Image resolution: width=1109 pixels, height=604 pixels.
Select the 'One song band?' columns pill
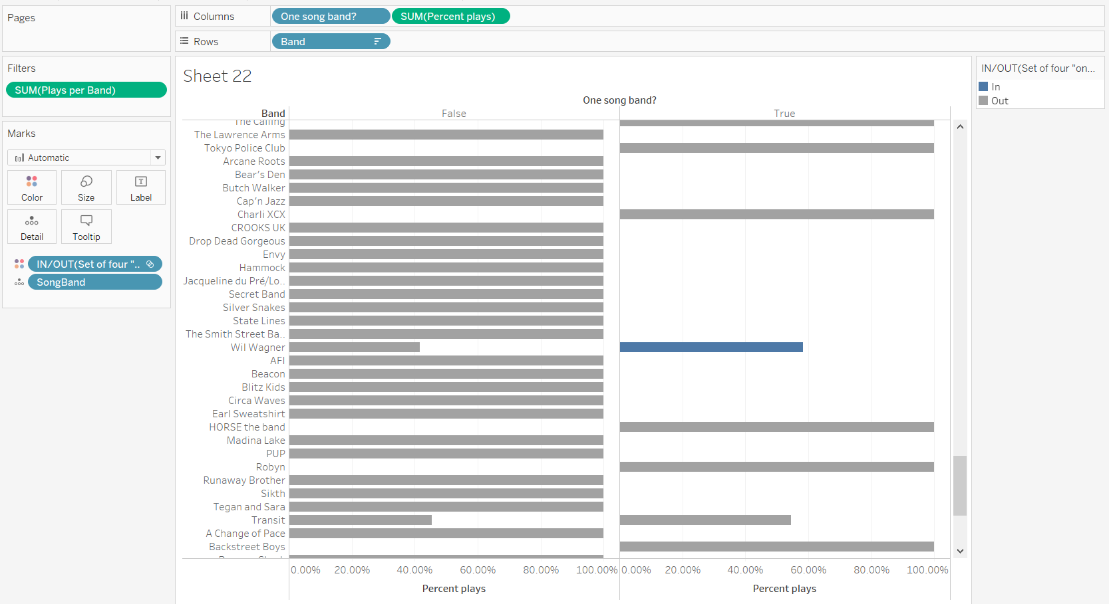point(331,16)
